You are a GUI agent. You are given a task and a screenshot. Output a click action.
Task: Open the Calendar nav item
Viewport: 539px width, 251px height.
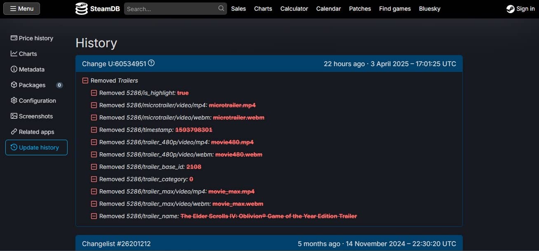pos(328,9)
